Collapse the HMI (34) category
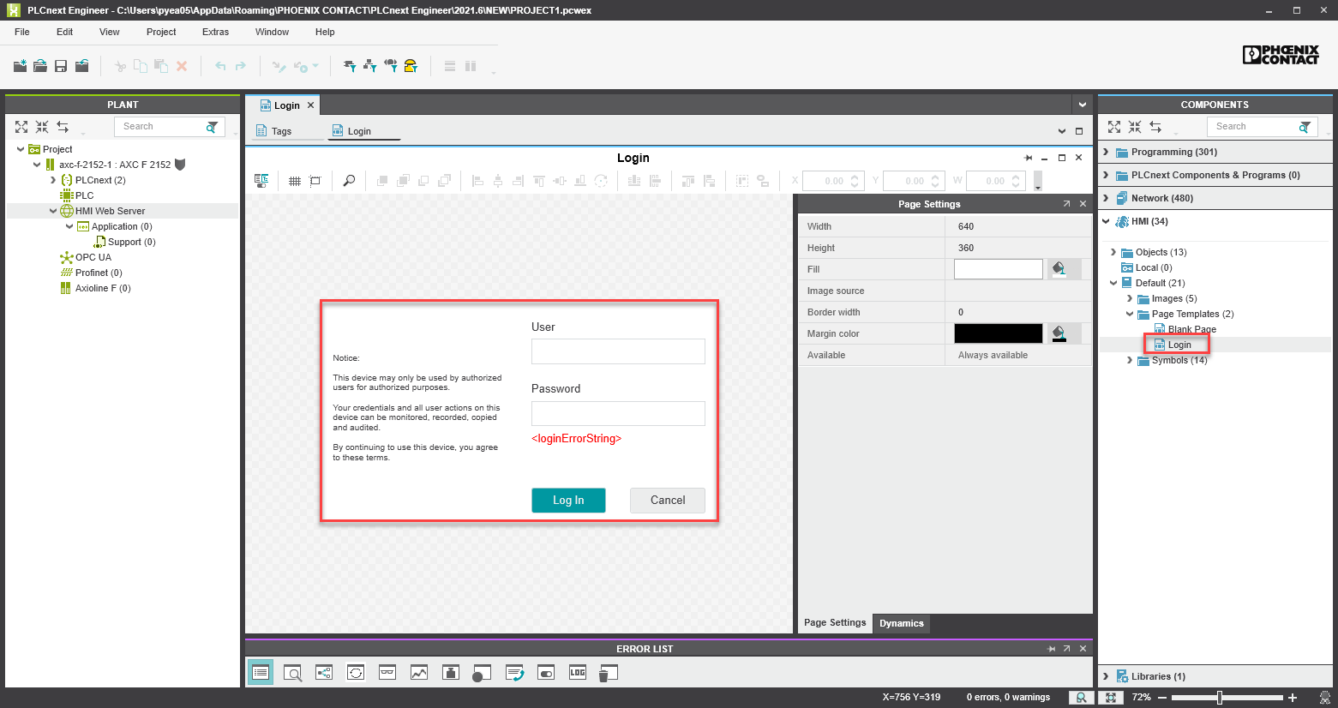1338x708 pixels. [x=1106, y=221]
